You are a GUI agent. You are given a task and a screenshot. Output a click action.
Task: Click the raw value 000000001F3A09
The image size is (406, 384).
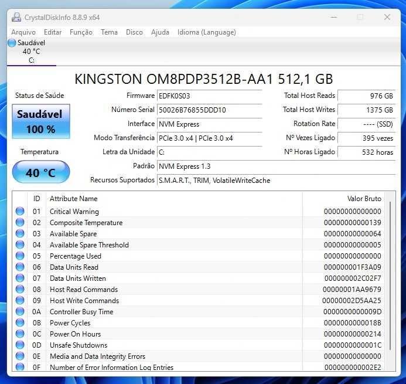(x=353, y=267)
